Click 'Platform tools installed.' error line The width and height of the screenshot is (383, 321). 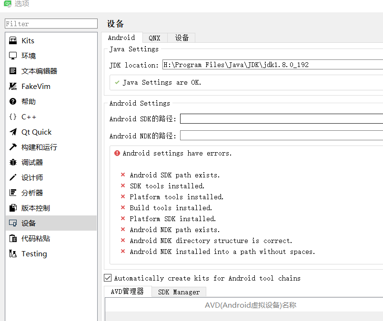click(x=177, y=197)
